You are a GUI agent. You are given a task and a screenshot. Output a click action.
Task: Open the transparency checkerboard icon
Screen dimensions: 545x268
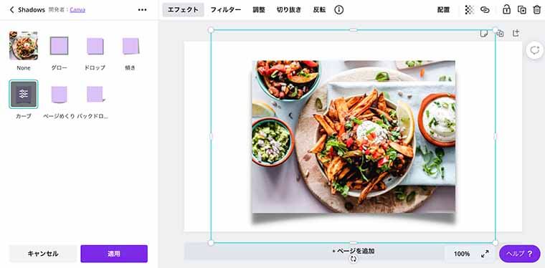coord(469,10)
